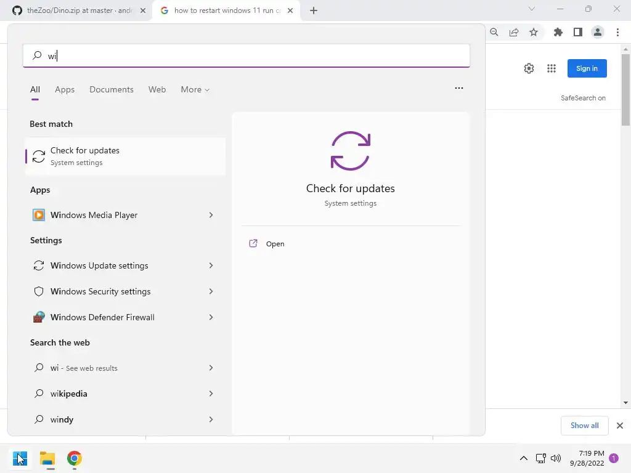This screenshot has width=631, height=473.
Task: Open the Google apps grid
Action: pos(552,68)
